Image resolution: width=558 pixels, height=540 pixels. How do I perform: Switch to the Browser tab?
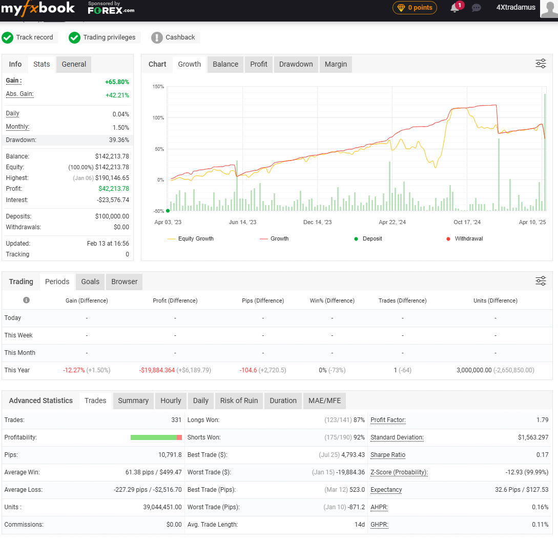(x=124, y=282)
